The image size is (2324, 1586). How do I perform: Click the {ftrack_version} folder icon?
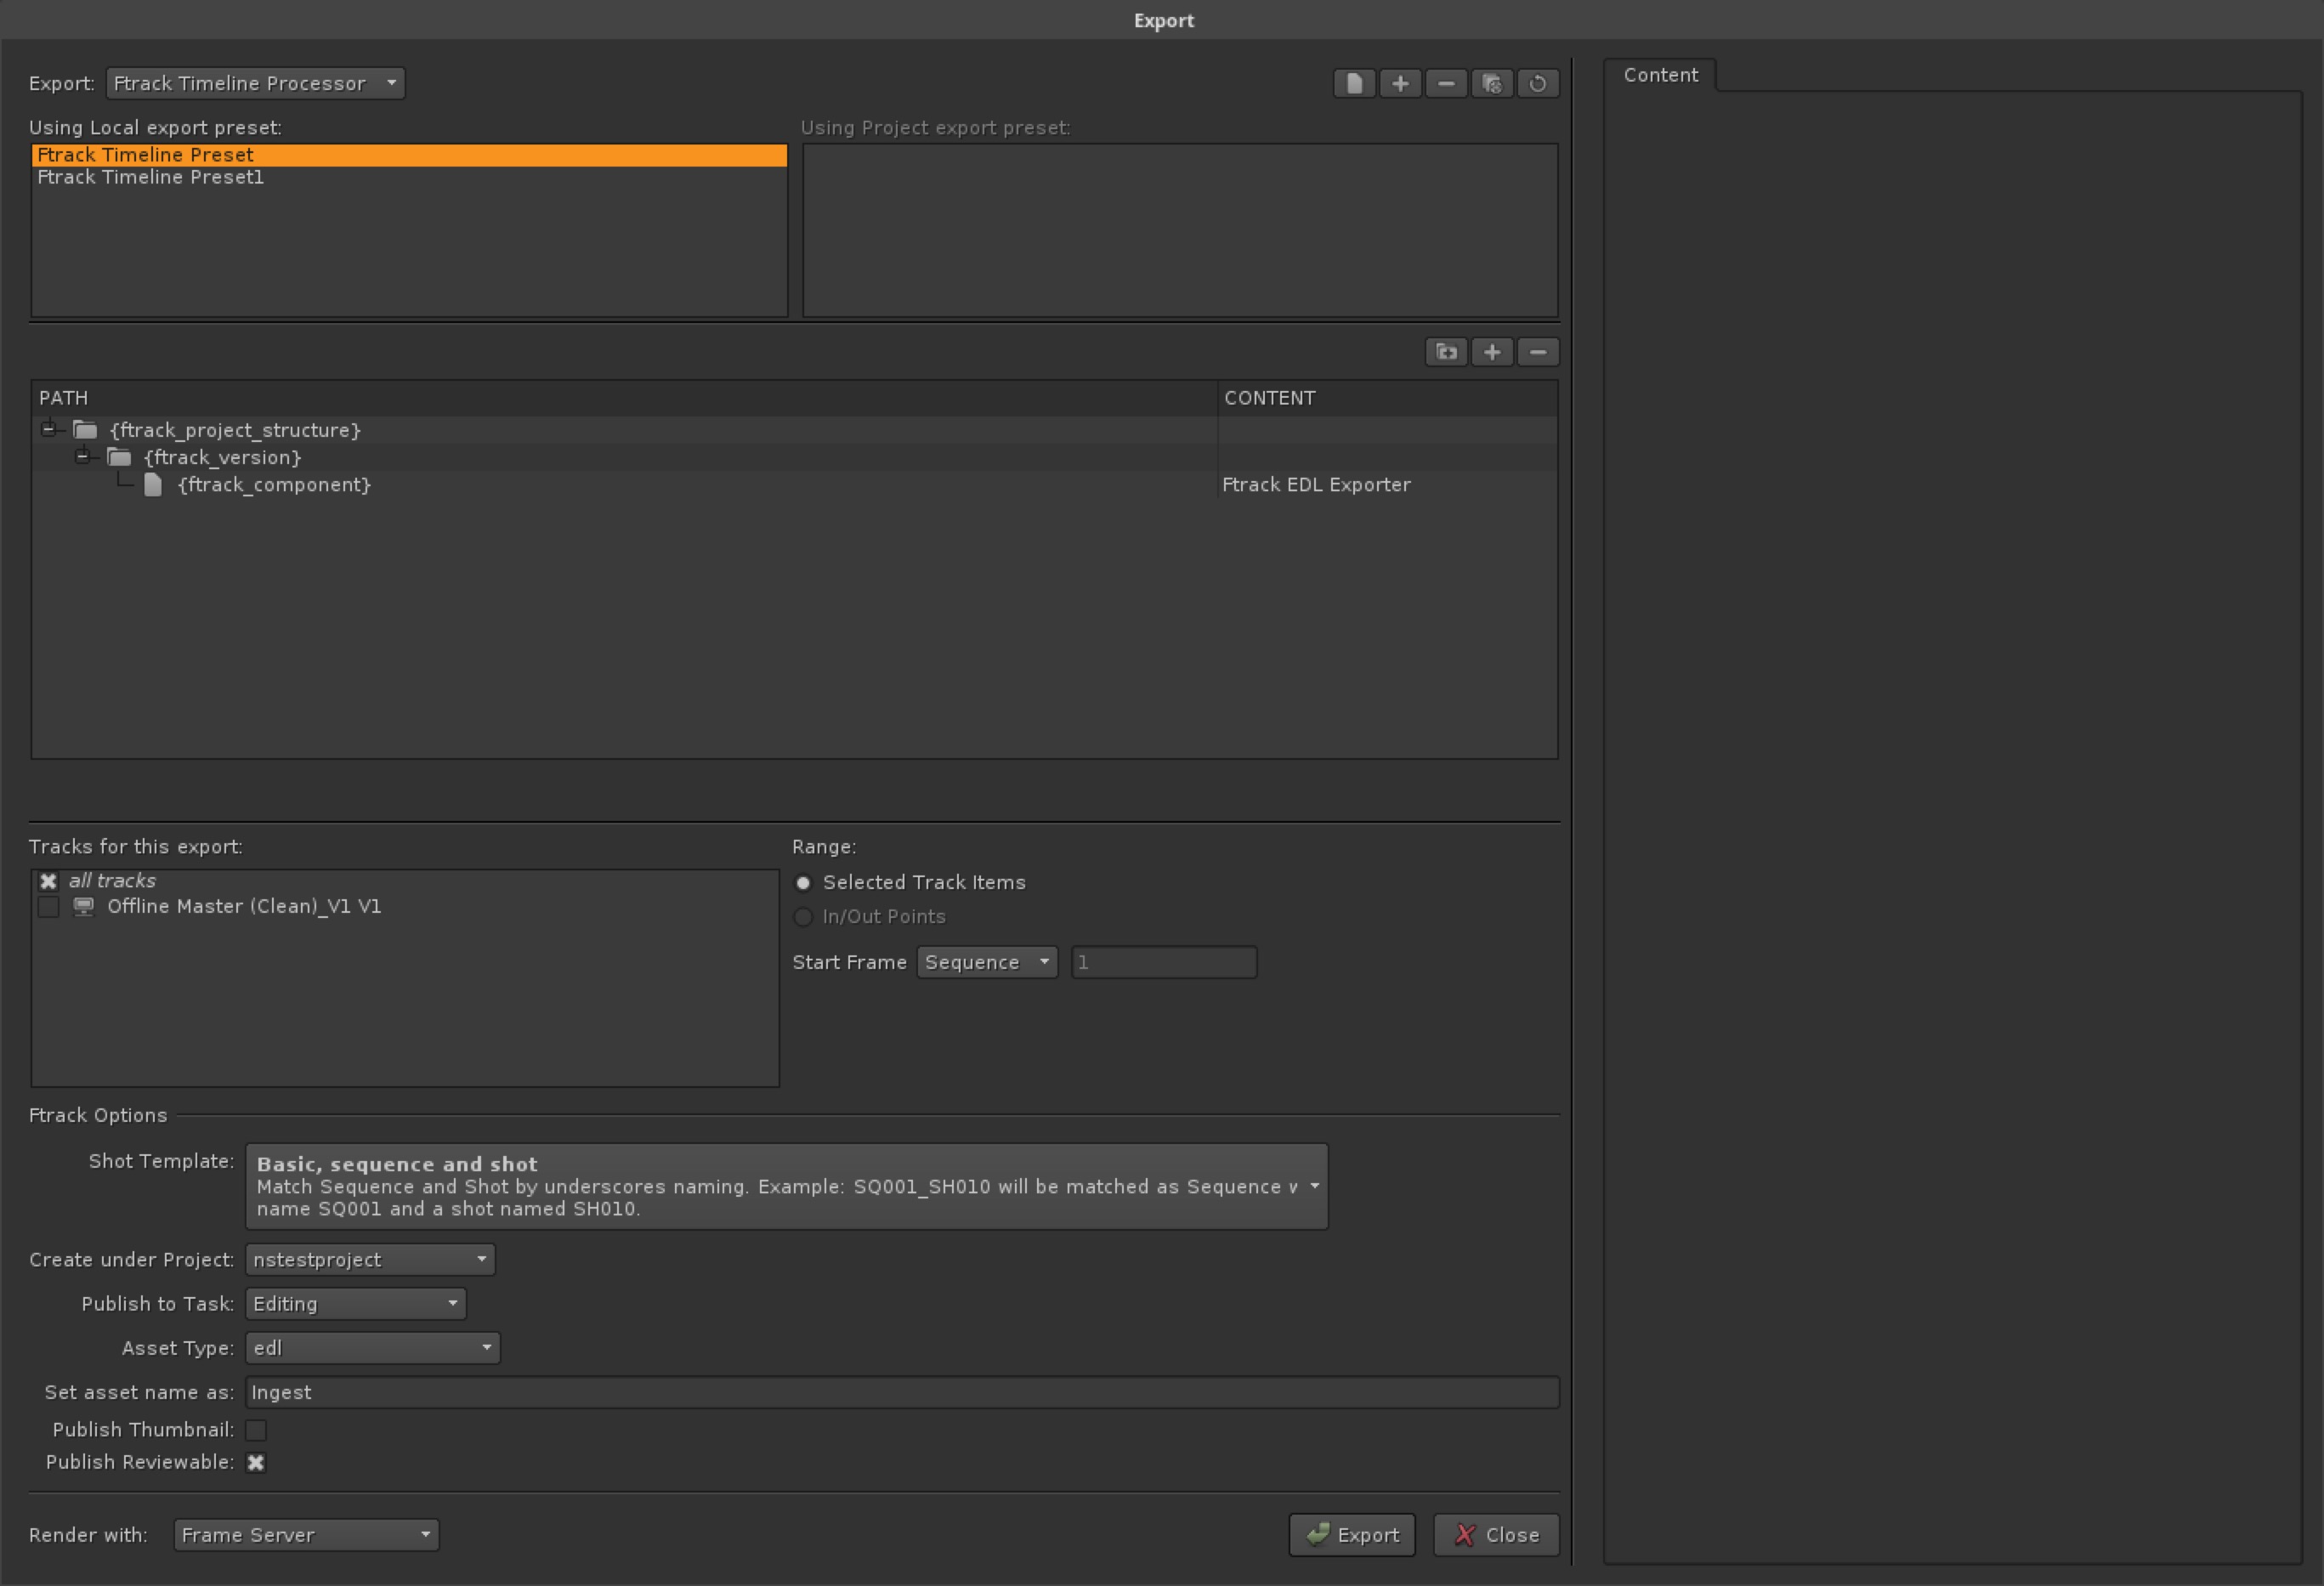(120, 457)
